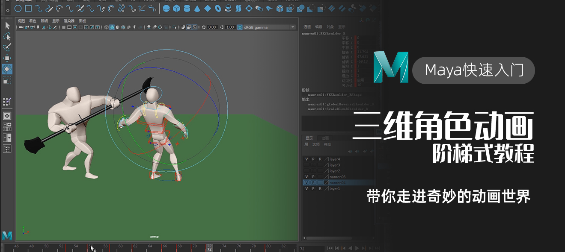This screenshot has height=252, width=565.
Task: Open the 对象 channel box menu
Action: pyautogui.click(x=330, y=26)
